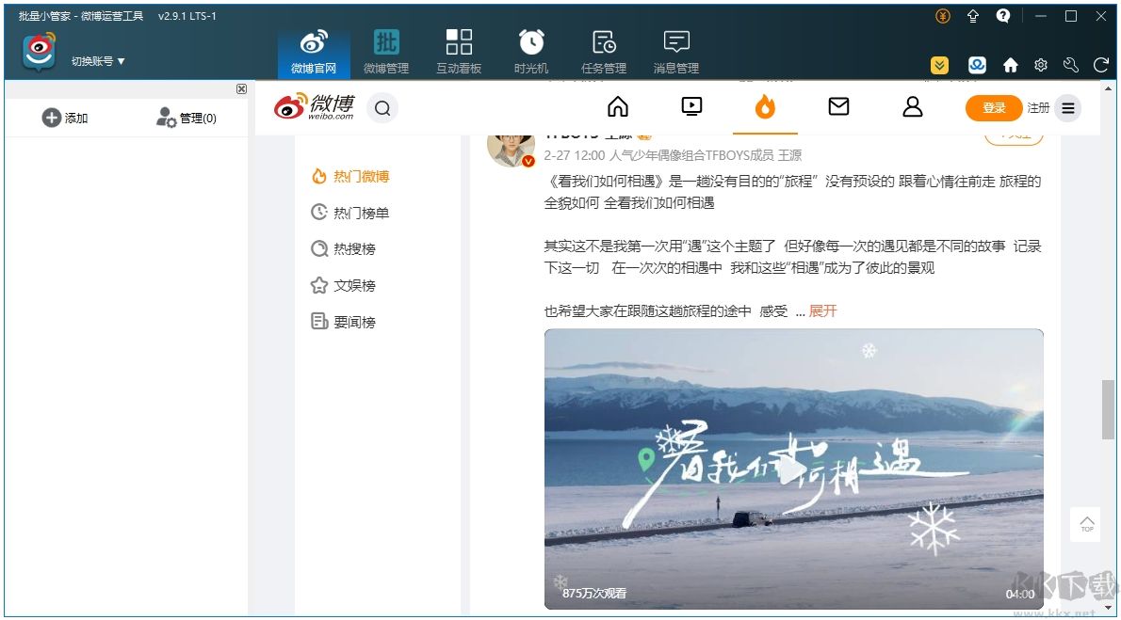Image resolution: width=1121 pixels, height=620 pixels.
Task: Open the Weibo messages envelope icon
Action: [838, 107]
